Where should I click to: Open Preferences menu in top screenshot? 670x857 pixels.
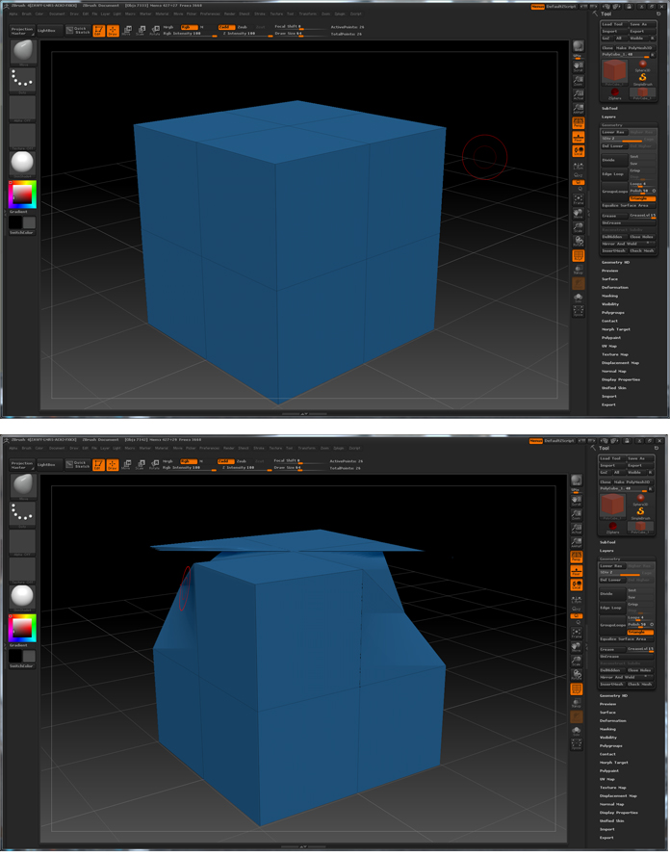click(x=210, y=13)
